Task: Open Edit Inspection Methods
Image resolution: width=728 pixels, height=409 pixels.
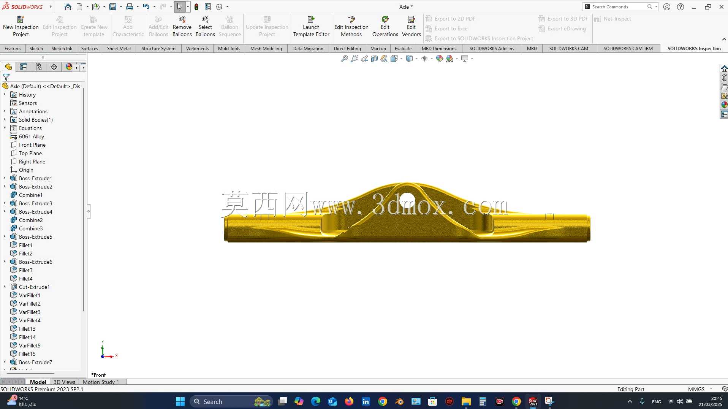Action: (351, 26)
